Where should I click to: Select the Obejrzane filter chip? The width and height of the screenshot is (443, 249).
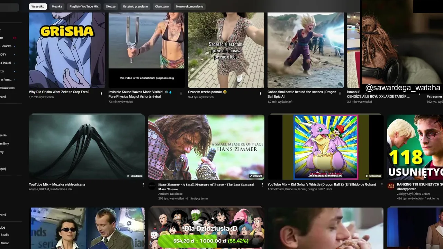162,7
